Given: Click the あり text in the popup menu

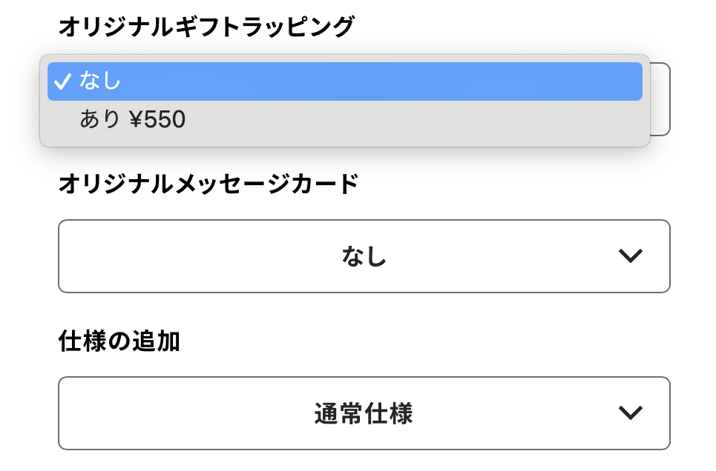Looking at the screenshot, I should point(99,119).
